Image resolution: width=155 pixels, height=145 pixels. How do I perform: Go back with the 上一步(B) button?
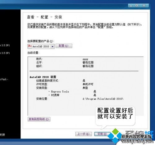coord(83,134)
